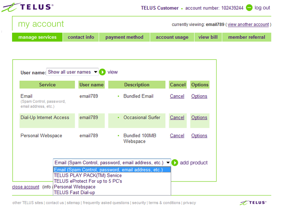Image resolution: width=284 pixels, height=214 pixels.
Task: Open other TELUS sites footer link
Action: pyautogui.click(x=27, y=203)
